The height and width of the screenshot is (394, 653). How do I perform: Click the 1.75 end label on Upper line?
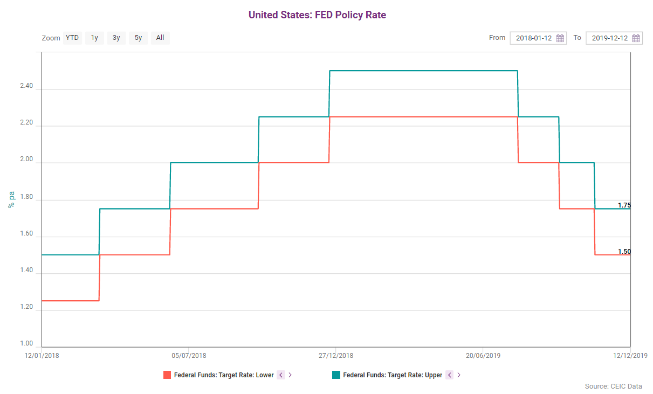tap(624, 205)
